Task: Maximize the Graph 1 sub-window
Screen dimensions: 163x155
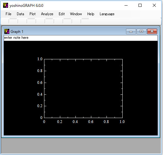Action: [141, 31]
